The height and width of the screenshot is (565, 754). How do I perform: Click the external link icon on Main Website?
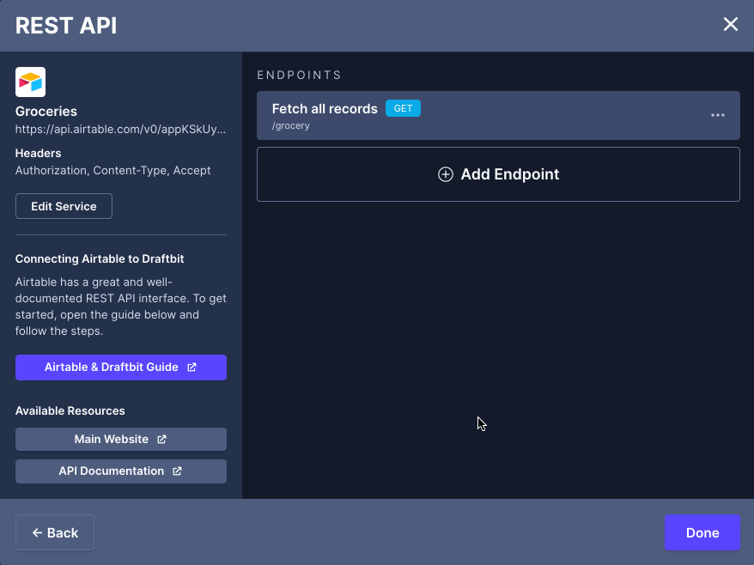pyautogui.click(x=161, y=440)
